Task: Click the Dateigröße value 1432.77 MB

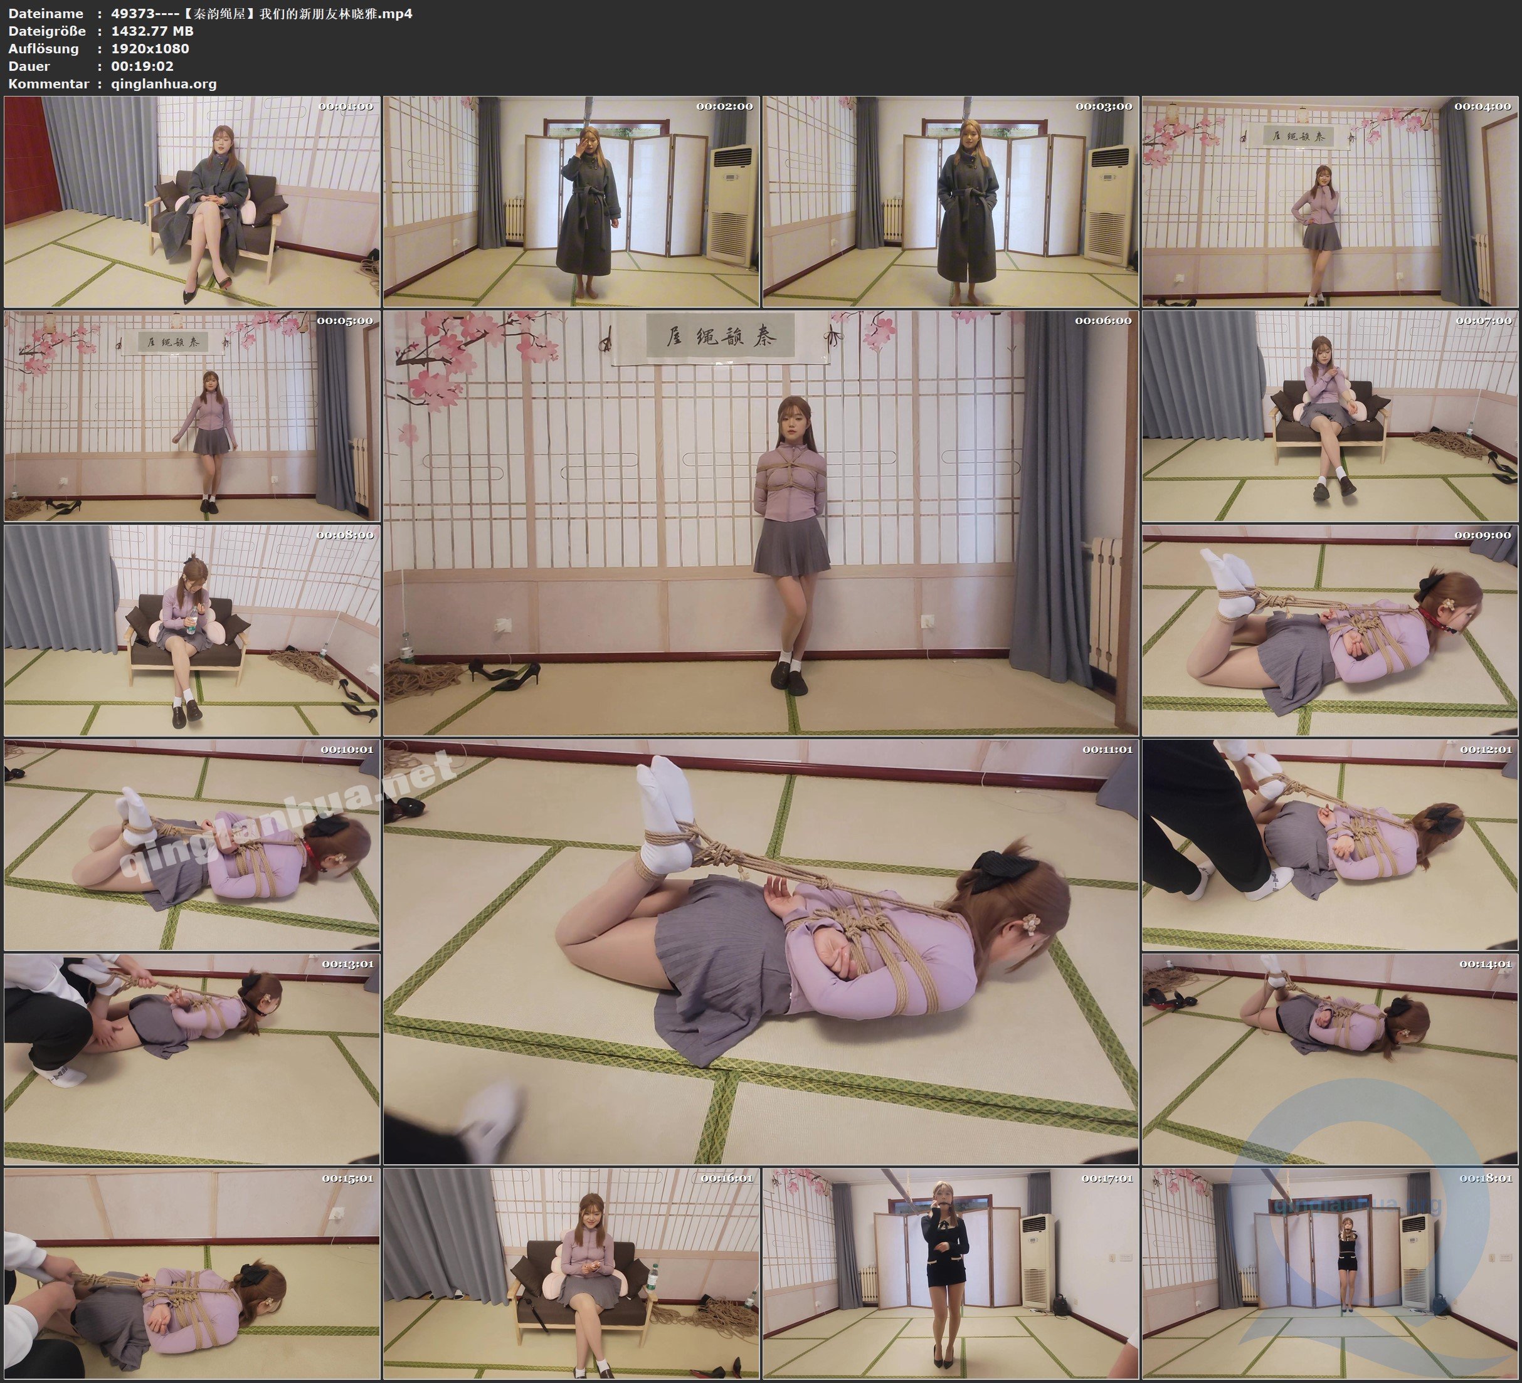Action: (152, 31)
